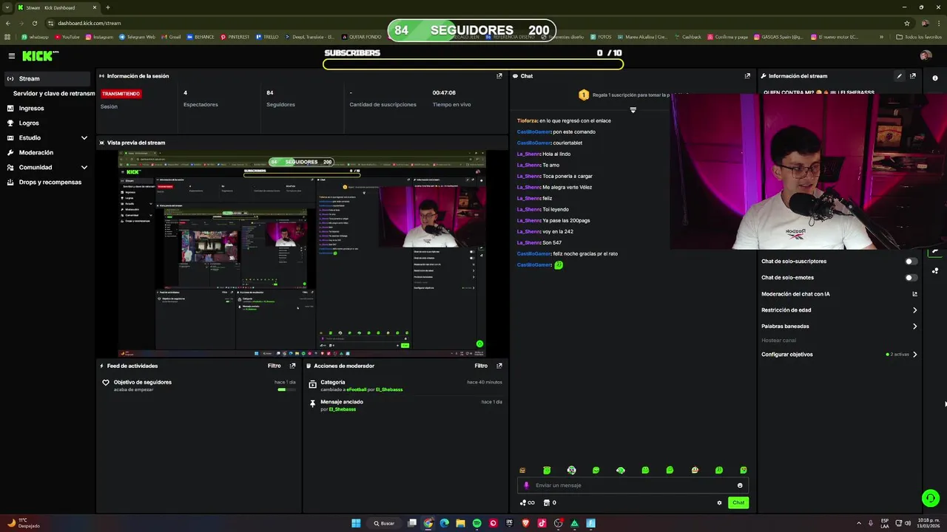Image resolution: width=947 pixels, height=532 pixels.
Task: Open the BEHANCE bookmark
Action: 200,36
